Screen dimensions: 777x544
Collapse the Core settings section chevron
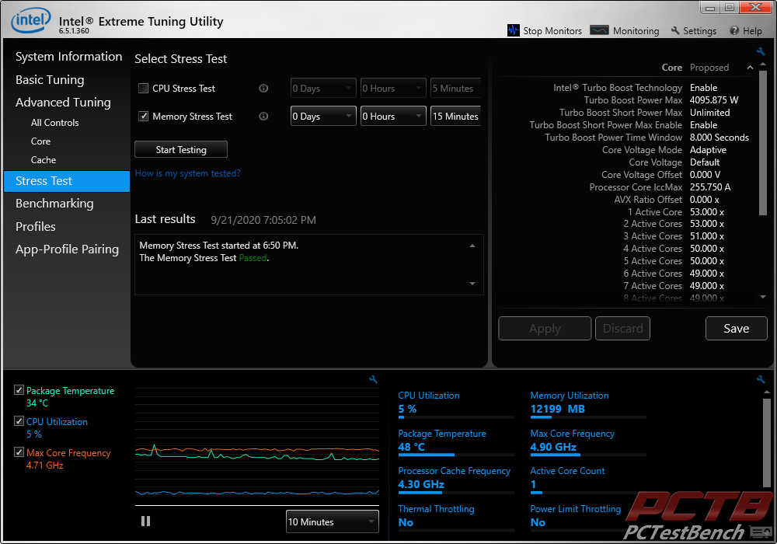pyautogui.click(x=750, y=68)
